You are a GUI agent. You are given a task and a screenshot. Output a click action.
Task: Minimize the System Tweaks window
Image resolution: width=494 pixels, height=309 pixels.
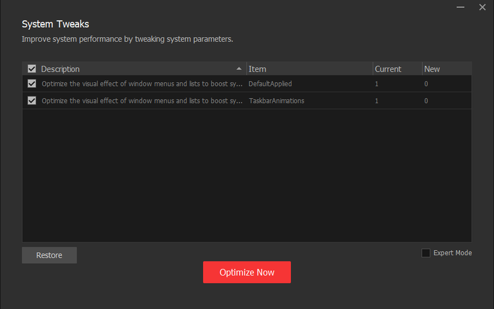coord(461,7)
